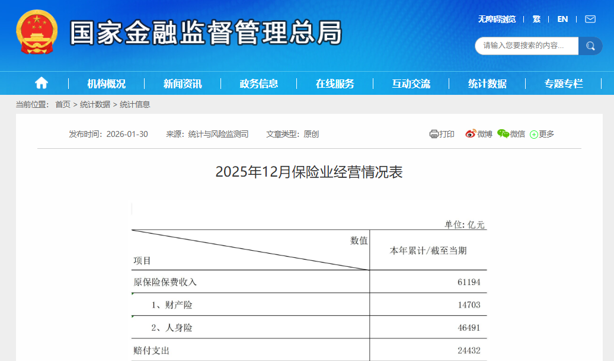Expand more sharing options plus icon
614x361 pixels.
[533, 135]
